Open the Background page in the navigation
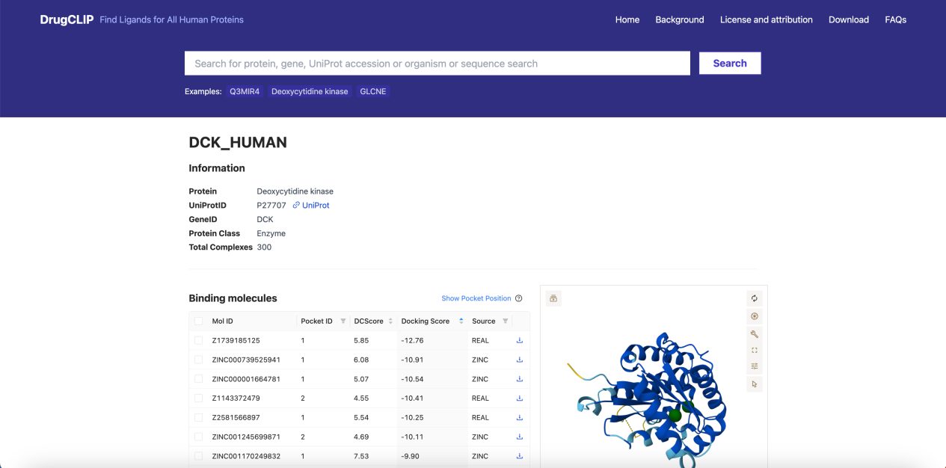The width and height of the screenshot is (946, 468). pyautogui.click(x=680, y=19)
